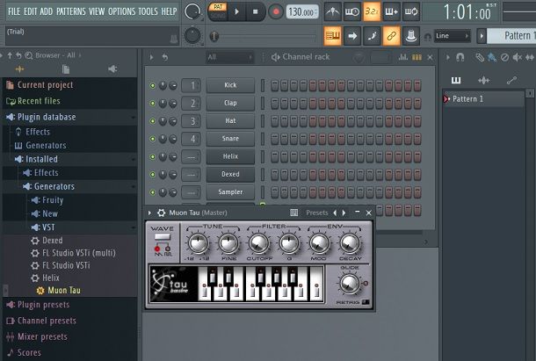The height and width of the screenshot is (361, 536).
Task: Open playlist options menu arrow
Action: pyautogui.click(x=447, y=57)
